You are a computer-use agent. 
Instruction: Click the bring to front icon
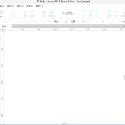(x=25, y=12)
